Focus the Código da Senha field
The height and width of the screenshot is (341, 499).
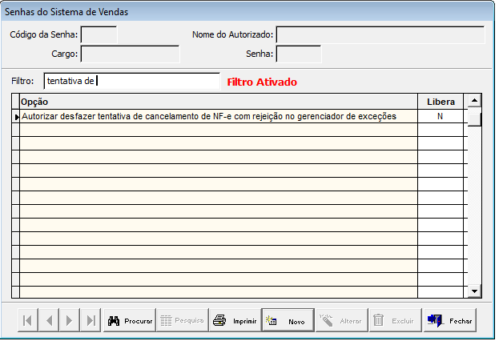point(99,34)
